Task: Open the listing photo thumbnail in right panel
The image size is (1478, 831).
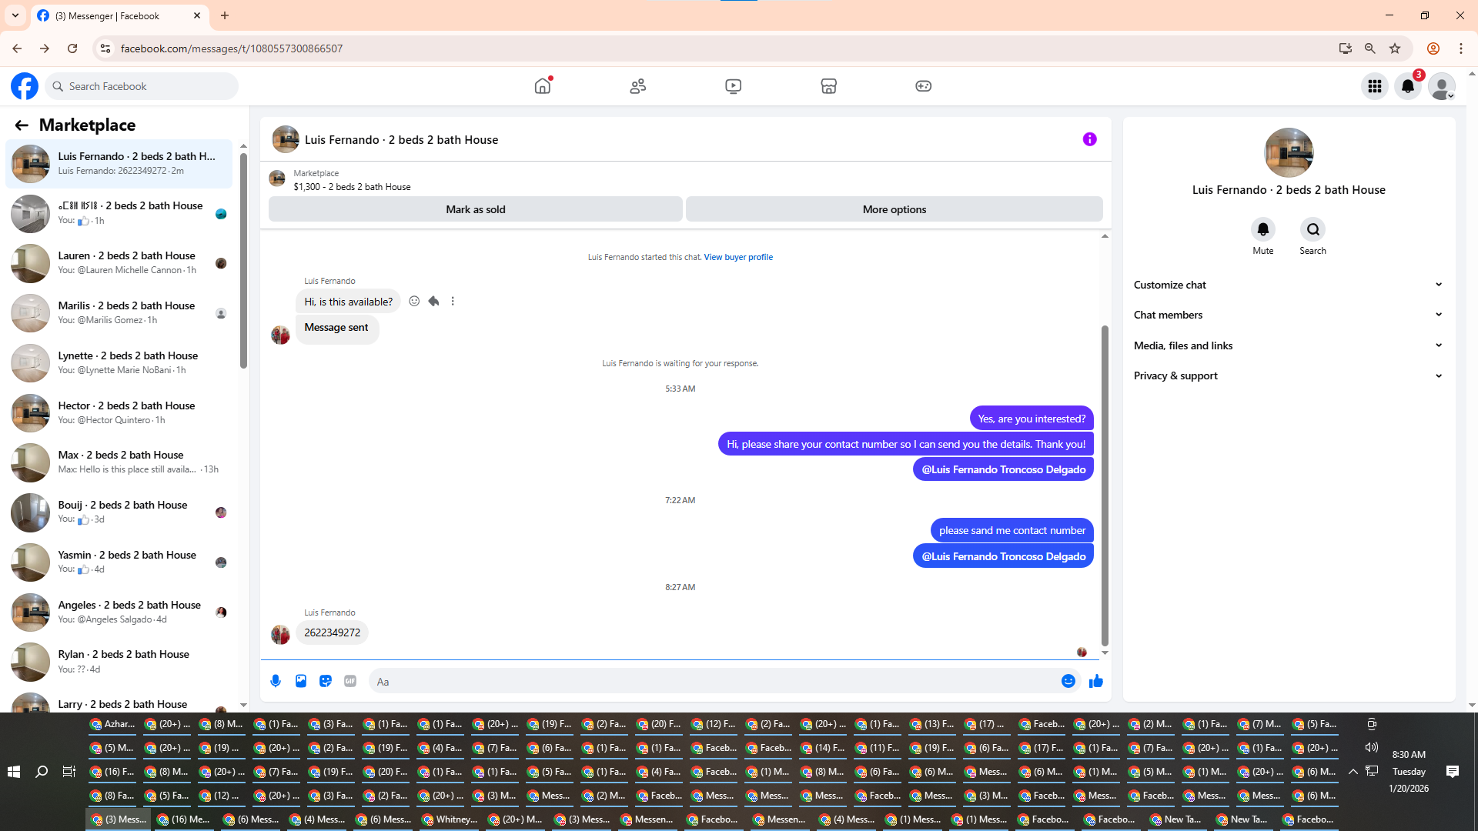Action: [x=1289, y=152]
